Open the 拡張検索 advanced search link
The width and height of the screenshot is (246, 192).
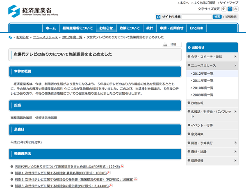pyautogui.click(x=230, y=17)
